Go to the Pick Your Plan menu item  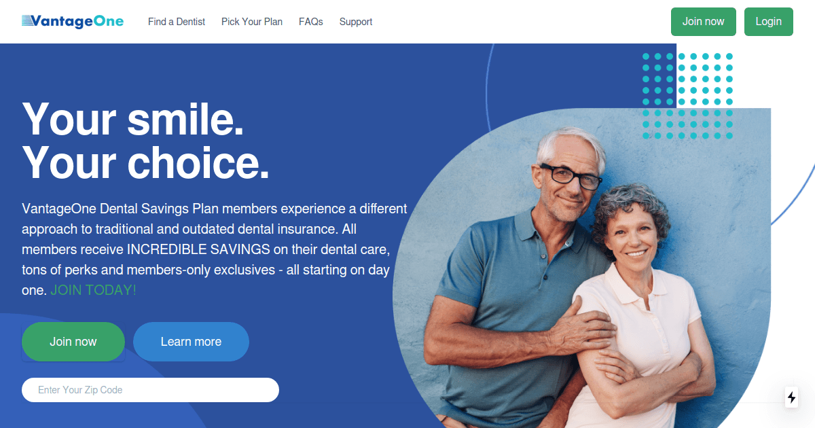coord(252,22)
